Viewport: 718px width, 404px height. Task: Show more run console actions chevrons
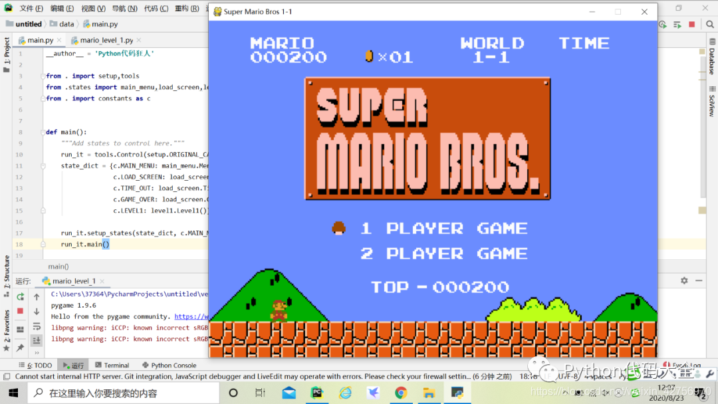point(37,353)
